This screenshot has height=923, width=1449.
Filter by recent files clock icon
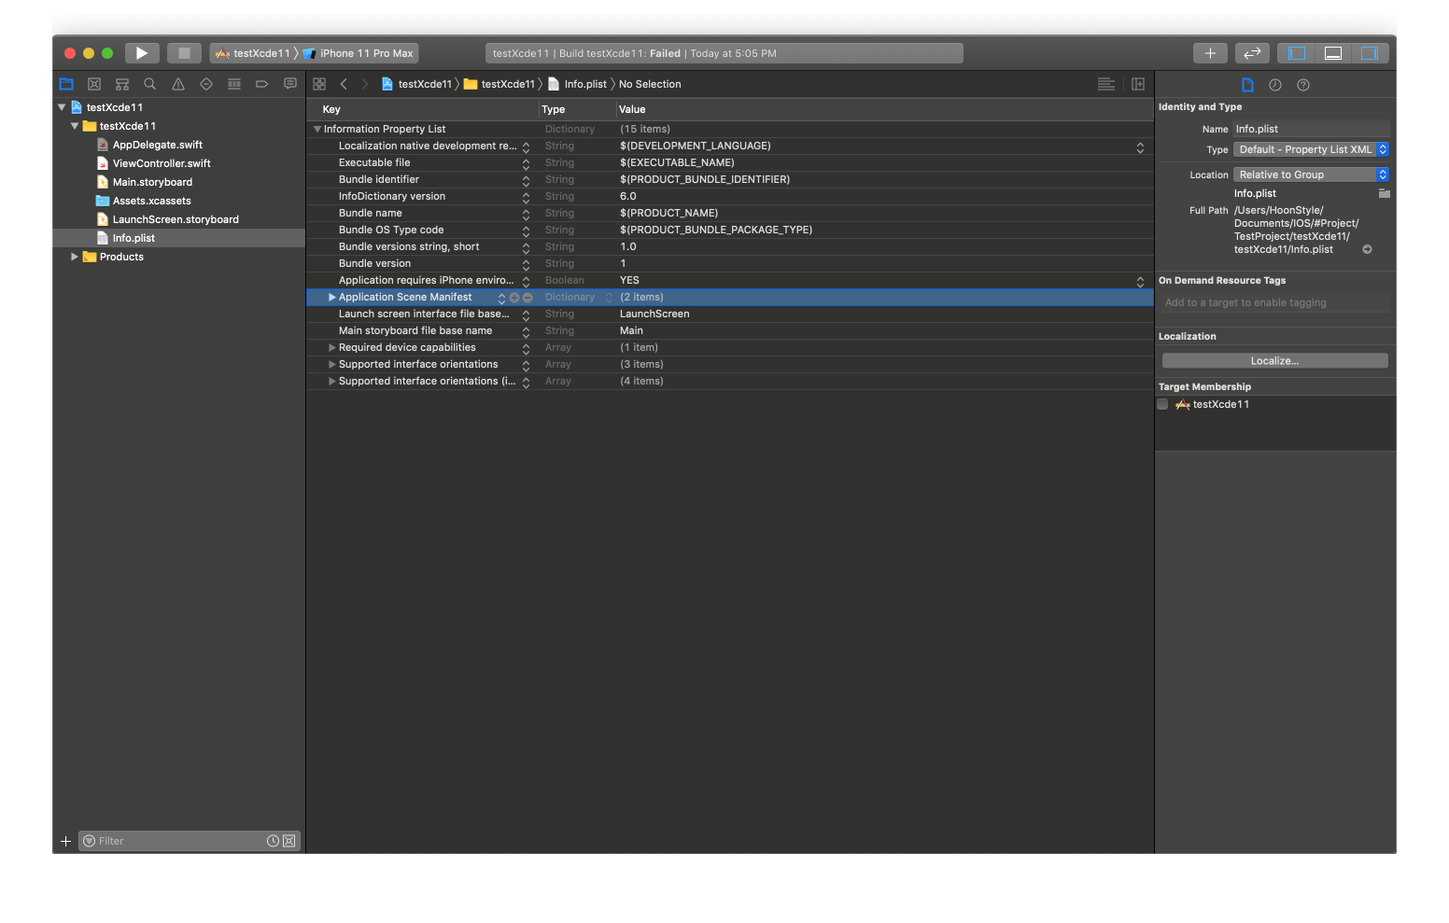point(273,841)
